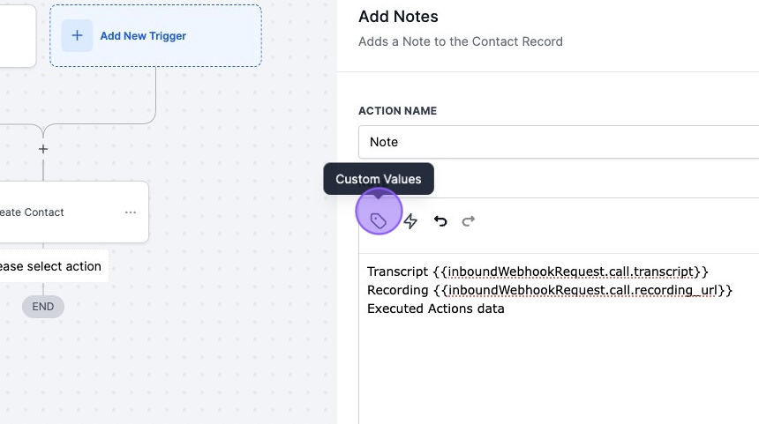
Task: Open the Custom Values tag icon
Action: (379, 220)
